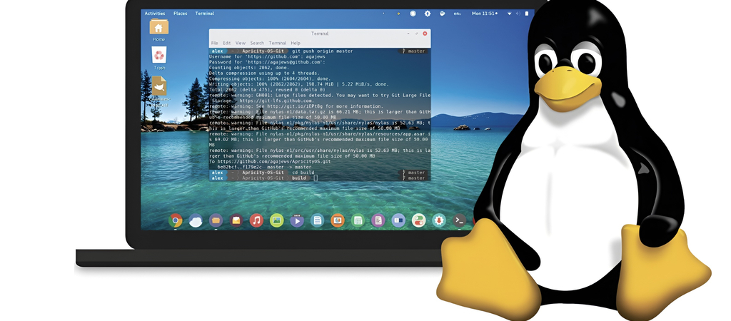Close the Terminal window with red button
This screenshot has width=731, height=321.
pos(425,34)
